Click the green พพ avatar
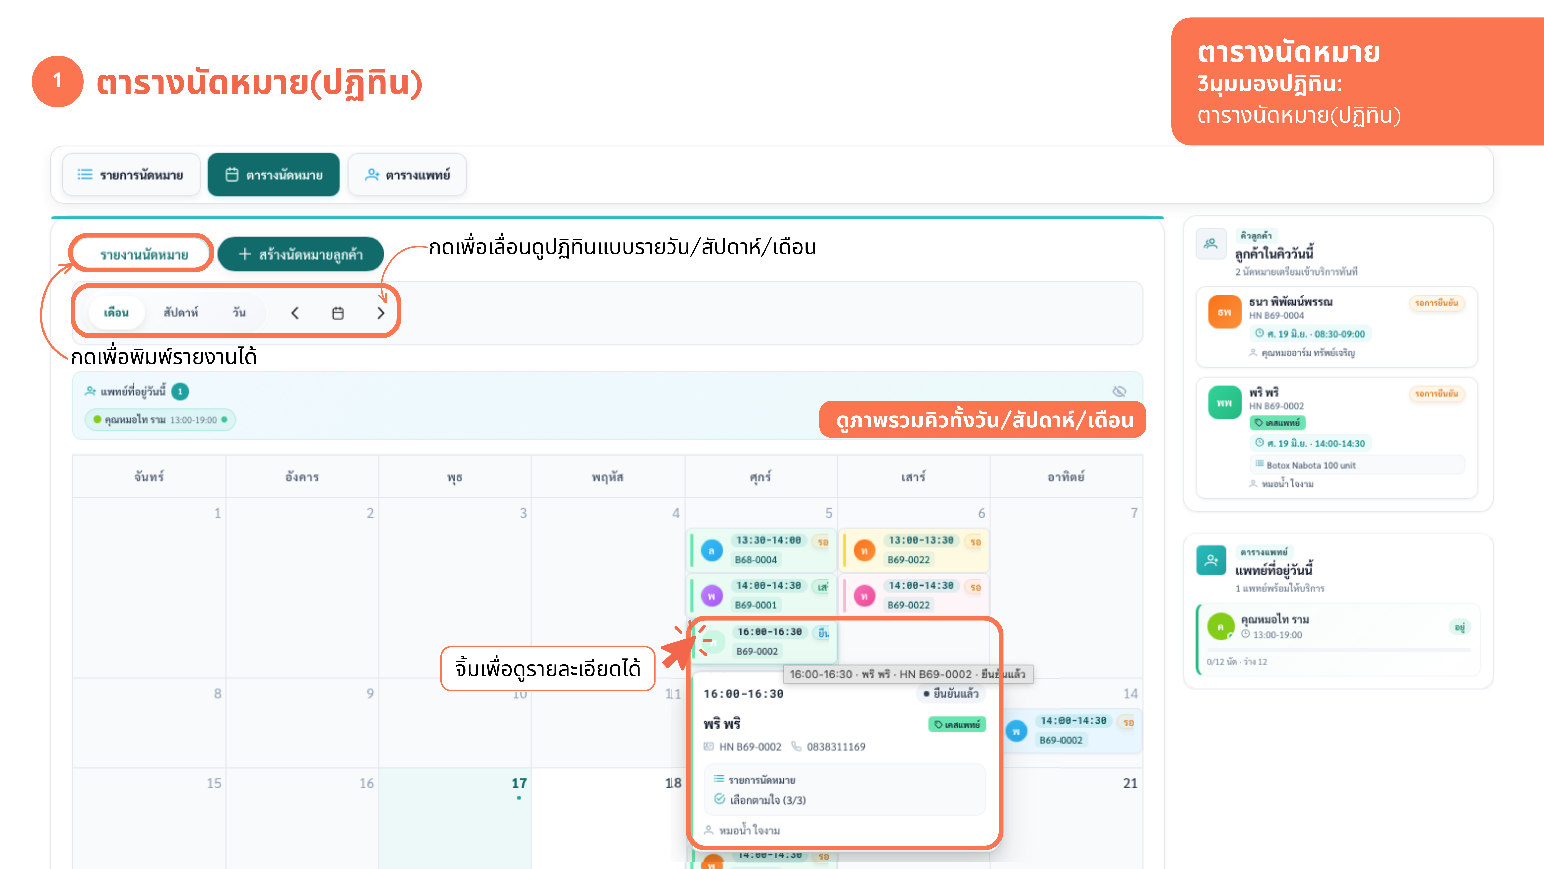1544x869 pixels. coord(1225,402)
